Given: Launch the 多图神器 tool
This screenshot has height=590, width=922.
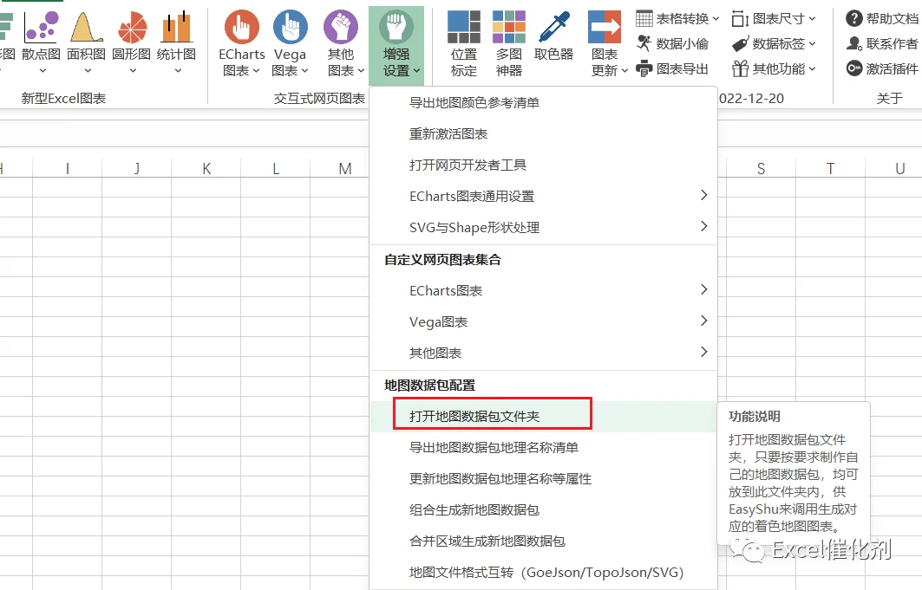Looking at the screenshot, I should tap(509, 43).
